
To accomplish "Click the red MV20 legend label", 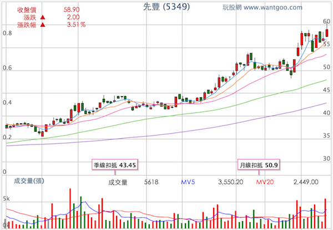I will tap(265, 182).
